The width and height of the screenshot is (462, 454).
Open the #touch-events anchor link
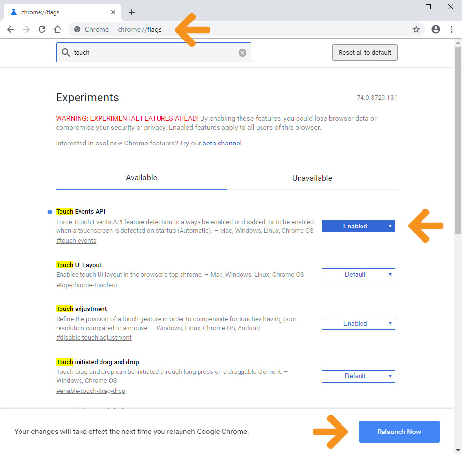coord(76,241)
